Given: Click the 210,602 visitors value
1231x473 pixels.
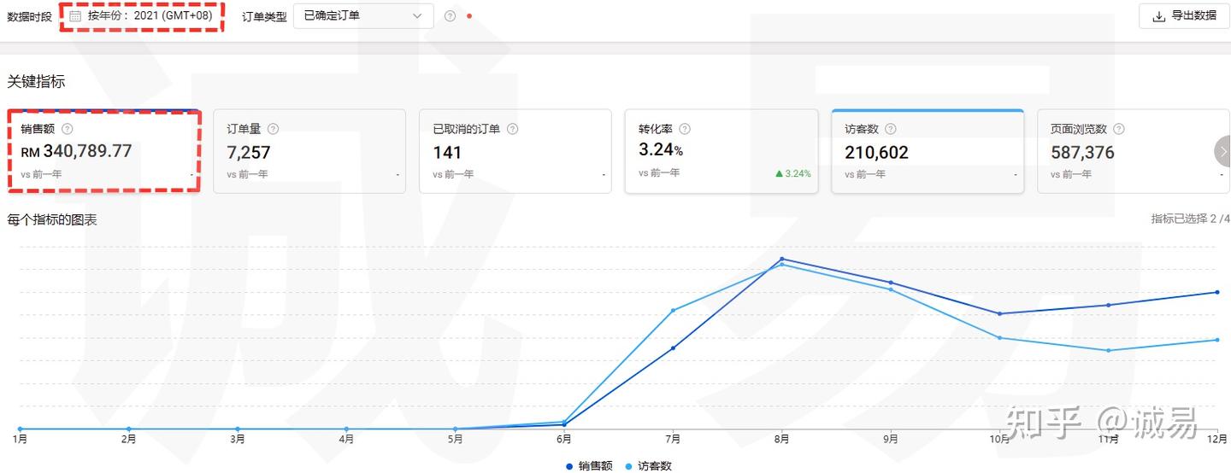Looking at the screenshot, I should pyautogui.click(x=876, y=153).
